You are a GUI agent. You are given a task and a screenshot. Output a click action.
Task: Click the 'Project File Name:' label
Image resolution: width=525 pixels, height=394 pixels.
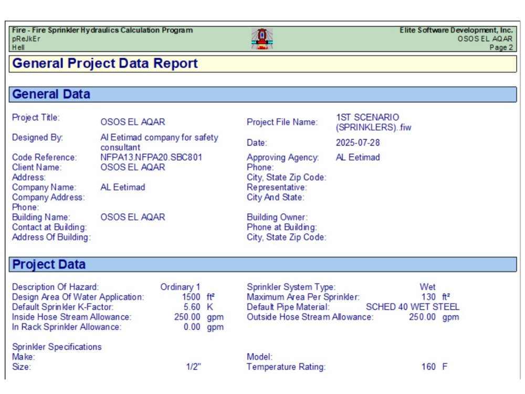pos(282,122)
